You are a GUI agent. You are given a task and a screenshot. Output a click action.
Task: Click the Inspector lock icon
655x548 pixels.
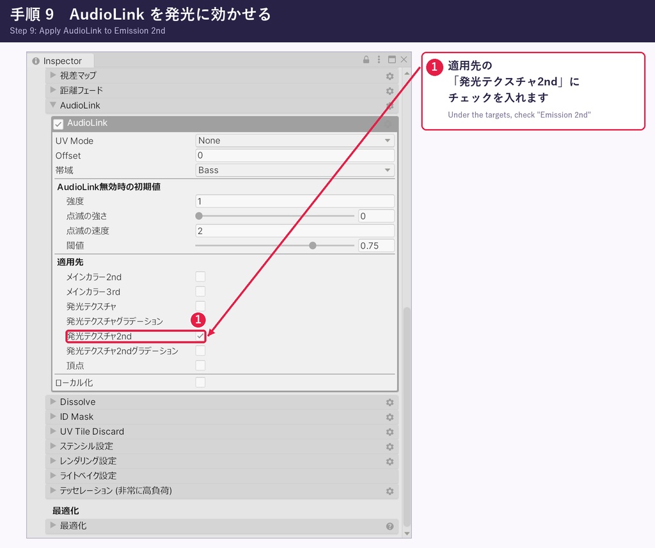click(x=366, y=59)
